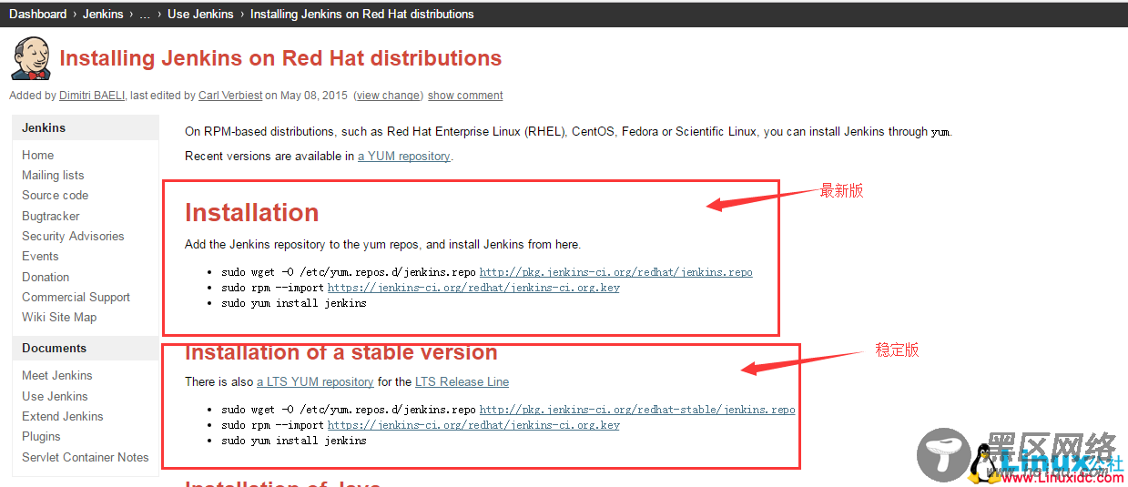
Task: Click 'Installation of a stable version' heading
Action: click(341, 352)
